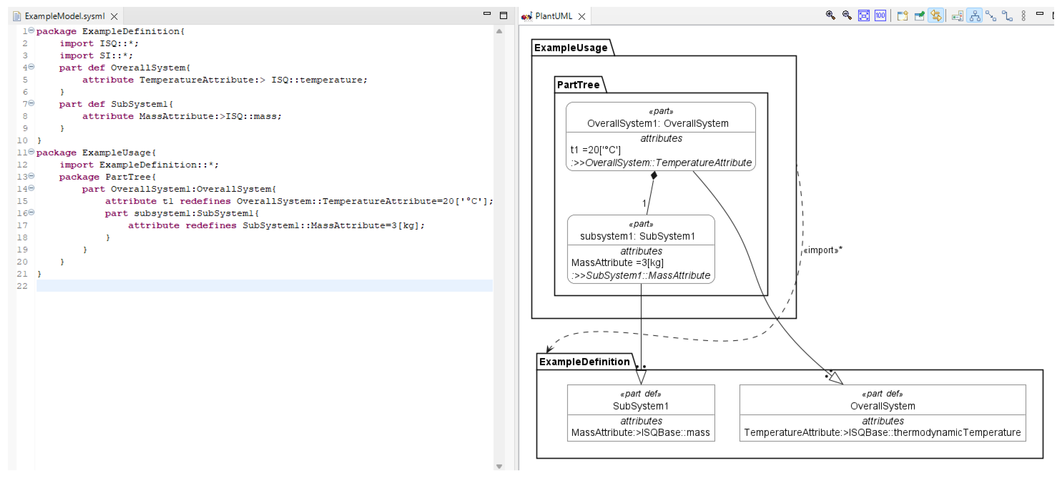Screen dimensions: 1060x478
Task: Click the orthogonal line style icon
Action: pyautogui.click(x=1007, y=16)
